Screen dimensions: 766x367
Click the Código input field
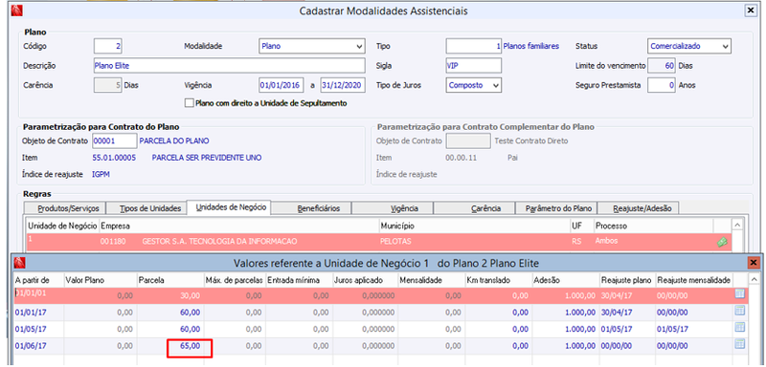click(x=108, y=46)
